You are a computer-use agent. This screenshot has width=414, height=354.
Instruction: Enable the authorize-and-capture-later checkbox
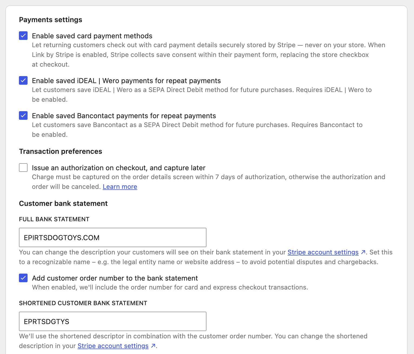[x=23, y=168]
